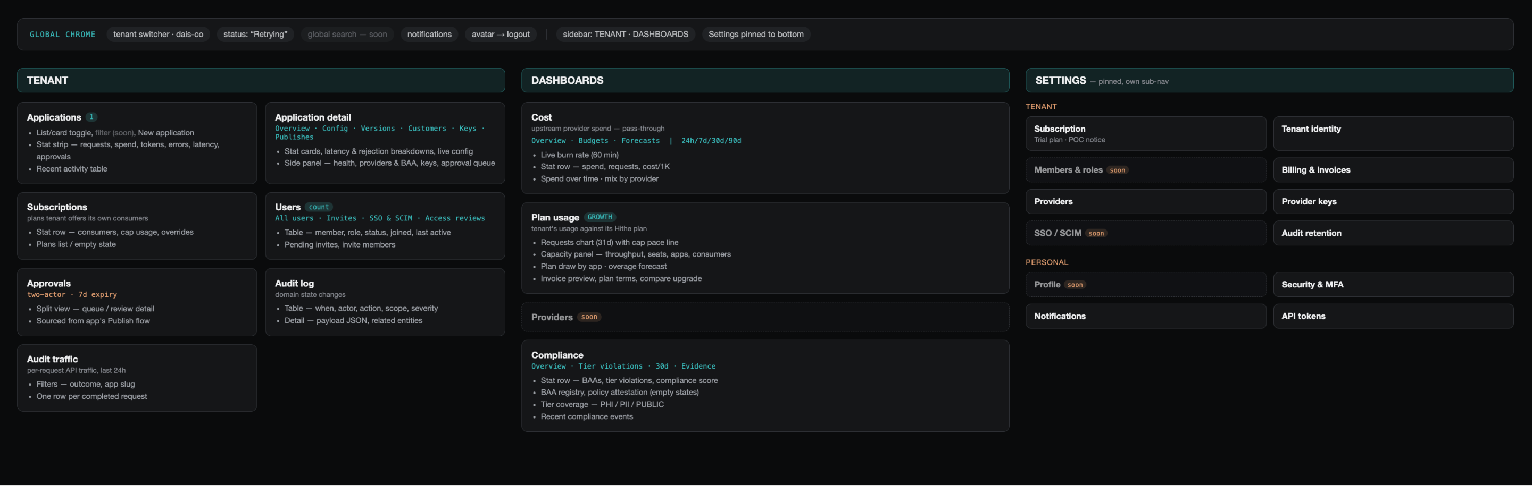
Task: Click the GROWTH badge on Plan usage
Action: pyautogui.click(x=600, y=217)
